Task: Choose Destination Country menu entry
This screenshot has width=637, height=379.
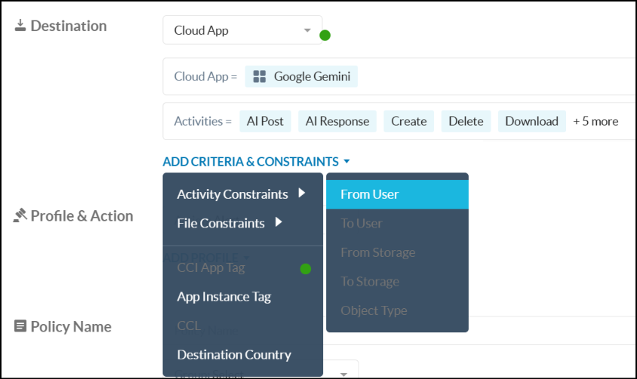Action: pyautogui.click(x=242, y=355)
